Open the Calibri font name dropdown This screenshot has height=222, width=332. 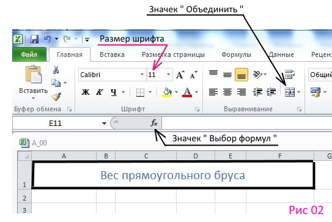click(x=142, y=75)
